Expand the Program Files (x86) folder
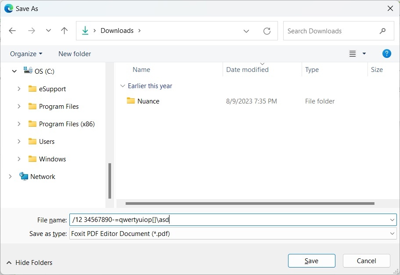The image size is (400, 275). (x=19, y=124)
